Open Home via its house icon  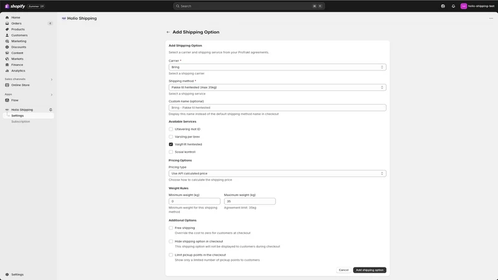[x=7, y=17]
